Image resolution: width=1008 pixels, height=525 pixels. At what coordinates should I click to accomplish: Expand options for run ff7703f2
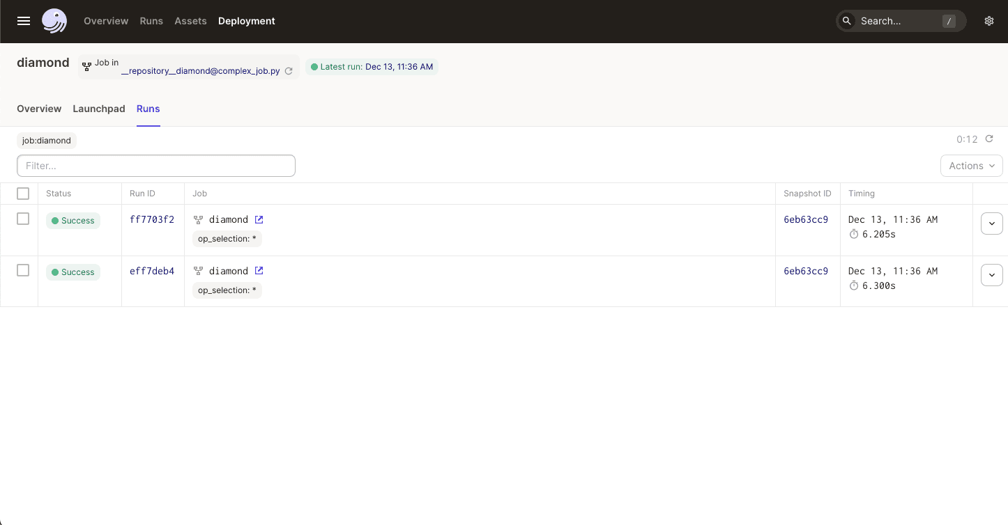coord(992,223)
